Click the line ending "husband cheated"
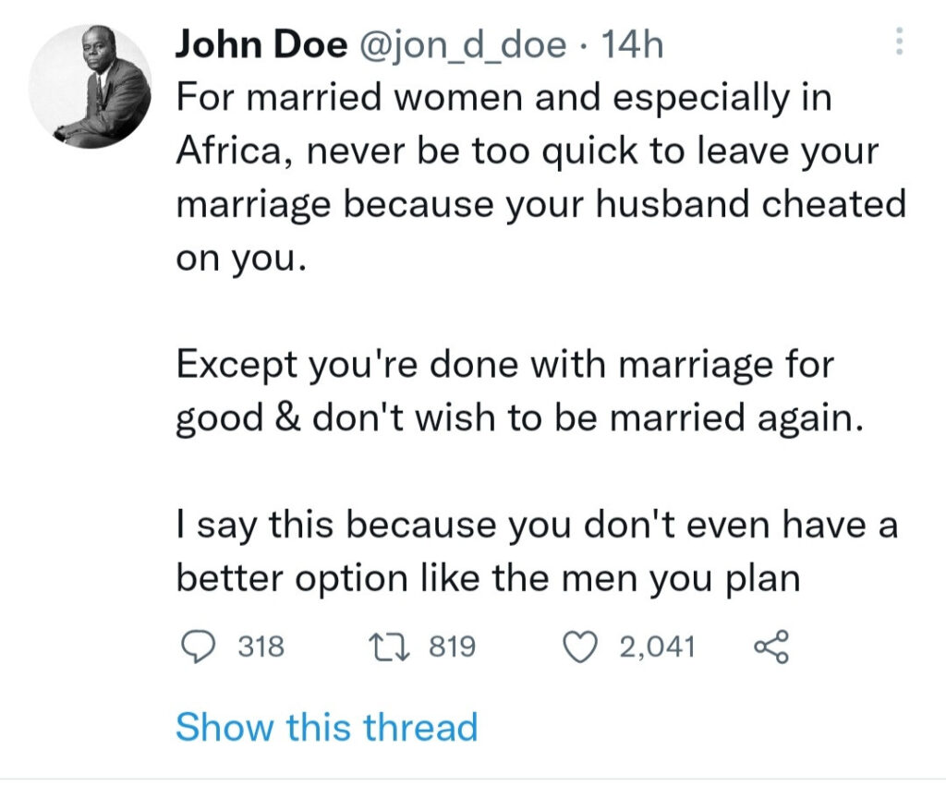 [x=541, y=205]
